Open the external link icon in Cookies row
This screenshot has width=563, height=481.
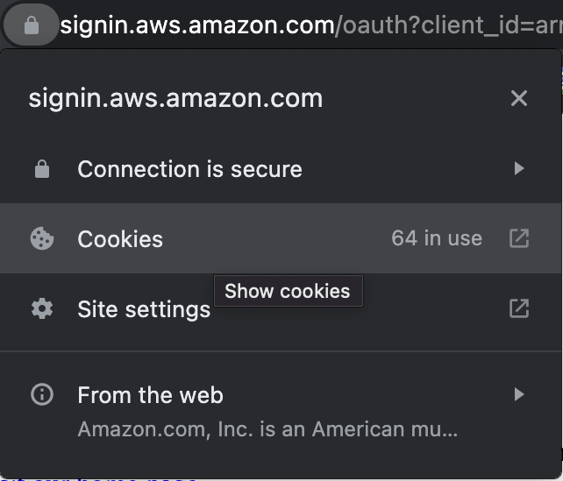coord(519,238)
